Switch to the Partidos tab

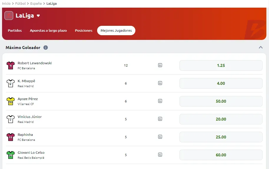(x=15, y=31)
